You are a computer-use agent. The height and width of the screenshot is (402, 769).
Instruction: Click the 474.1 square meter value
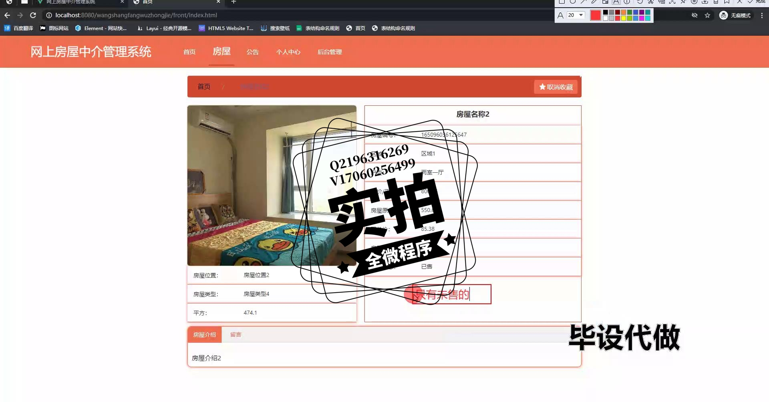tap(250, 313)
